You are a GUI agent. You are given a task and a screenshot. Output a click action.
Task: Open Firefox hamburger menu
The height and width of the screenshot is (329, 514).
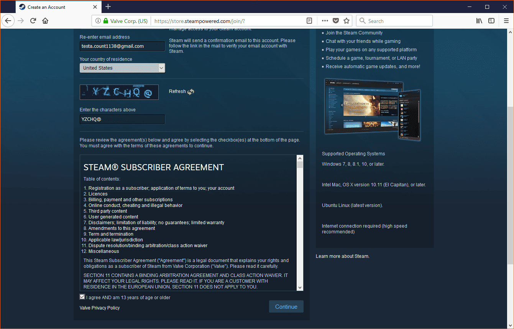pyautogui.click(x=506, y=21)
